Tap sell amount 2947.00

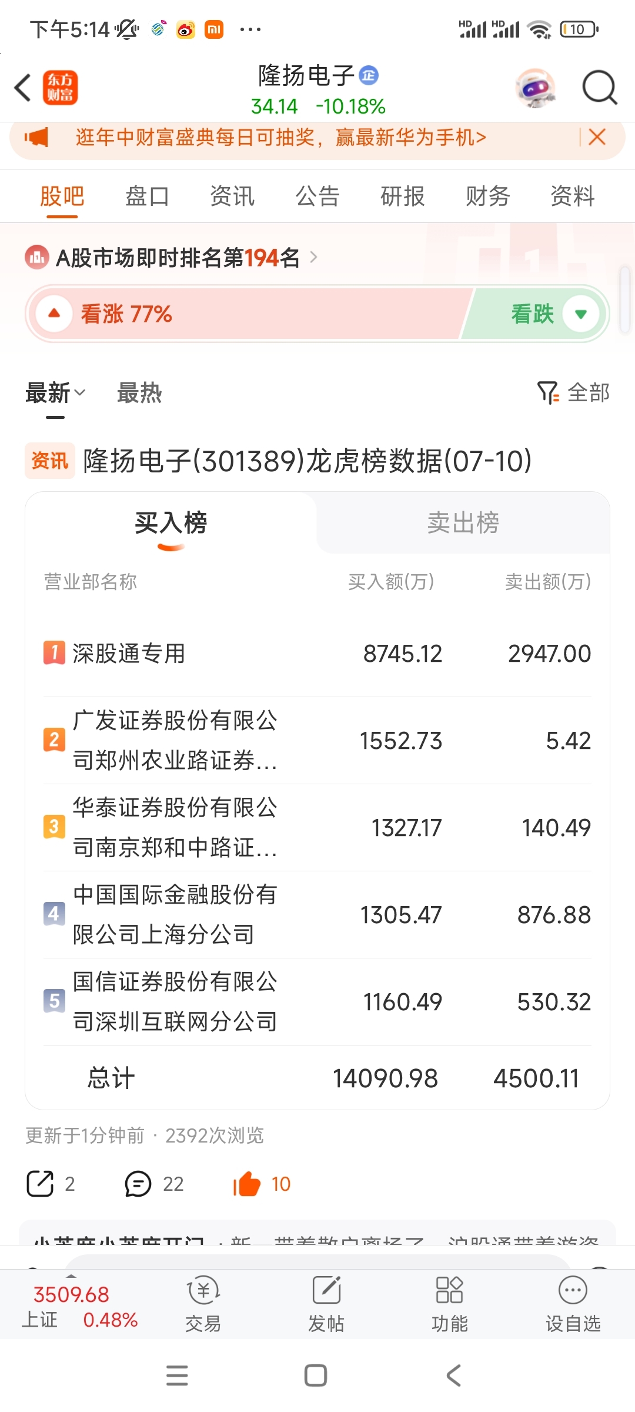(550, 654)
